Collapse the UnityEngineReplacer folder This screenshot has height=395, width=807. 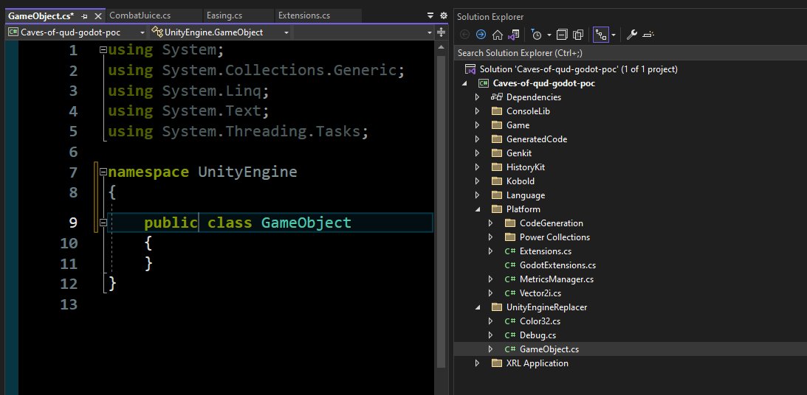pyautogui.click(x=477, y=307)
